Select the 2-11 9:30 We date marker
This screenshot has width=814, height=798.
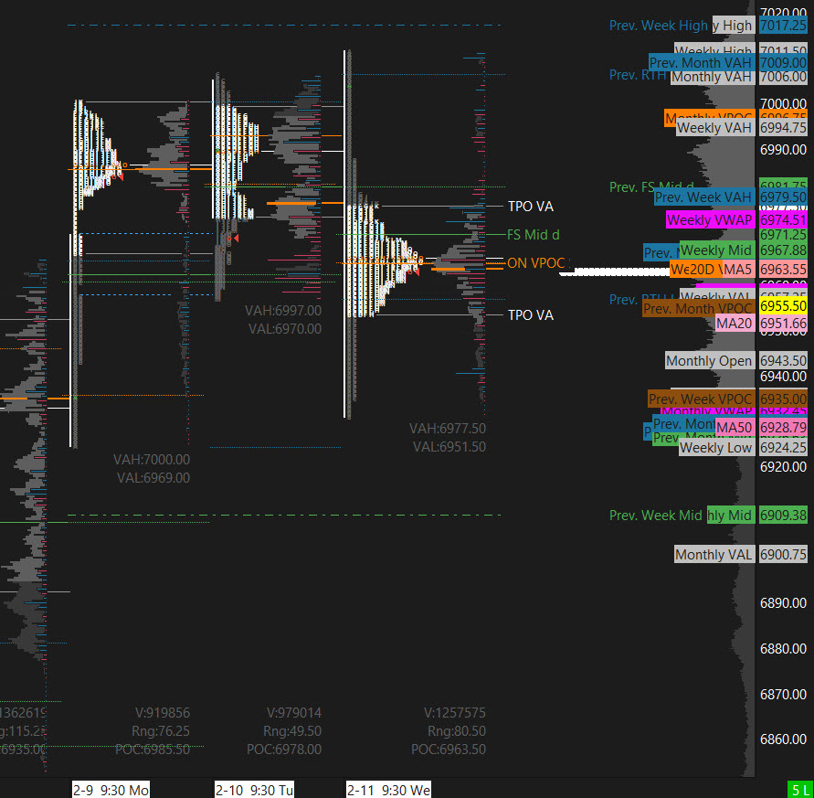[388, 789]
